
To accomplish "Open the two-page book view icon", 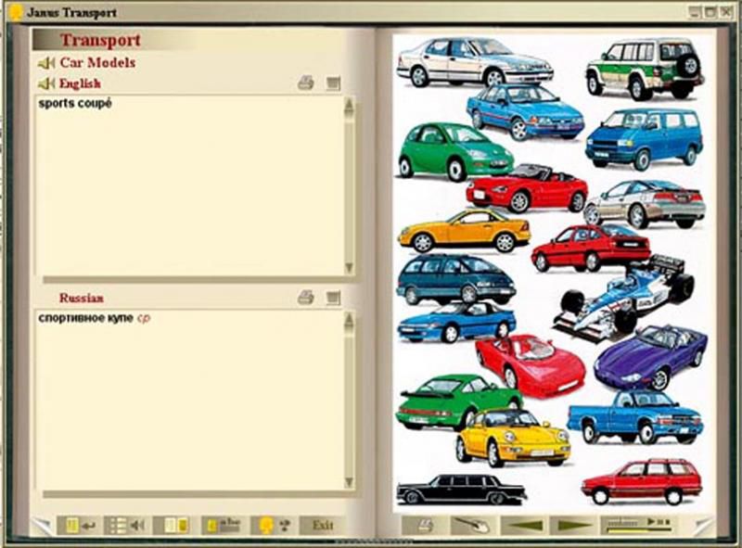I will coord(174,525).
